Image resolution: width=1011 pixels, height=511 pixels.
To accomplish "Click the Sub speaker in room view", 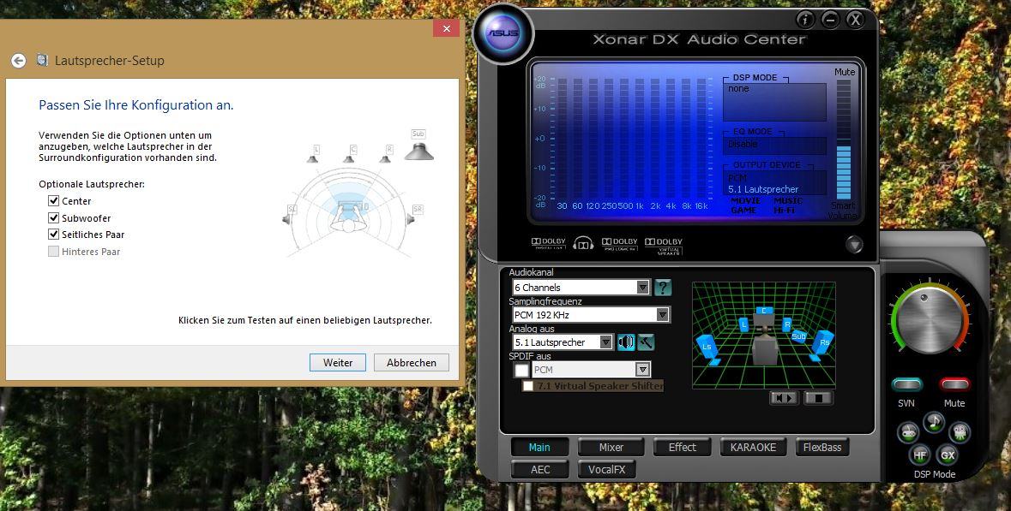I will coord(799,336).
